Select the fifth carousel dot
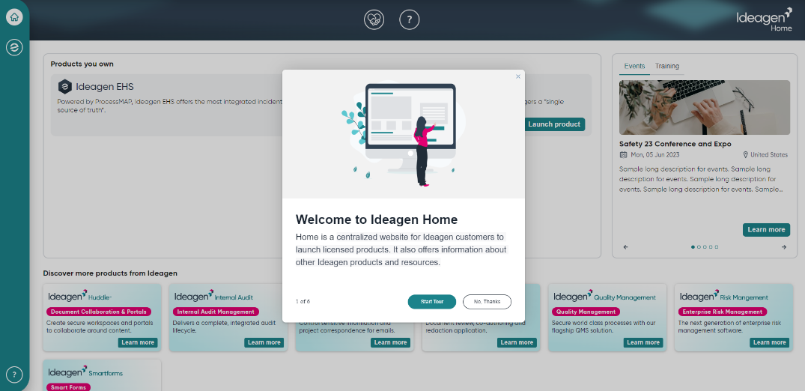 coord(716,247)
